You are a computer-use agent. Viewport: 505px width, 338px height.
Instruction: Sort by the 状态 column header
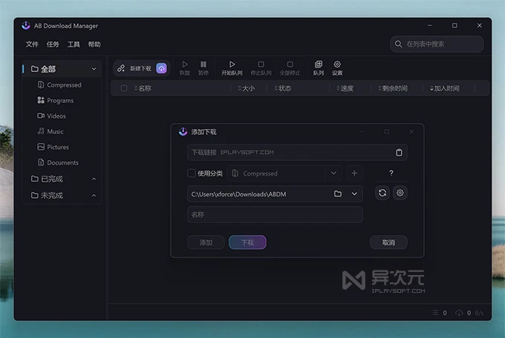(x=283, y=88)
